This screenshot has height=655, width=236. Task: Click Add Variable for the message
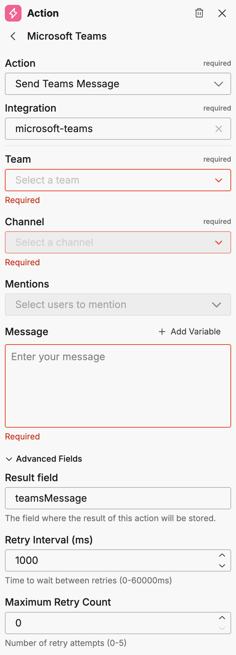tap(195, 332)
